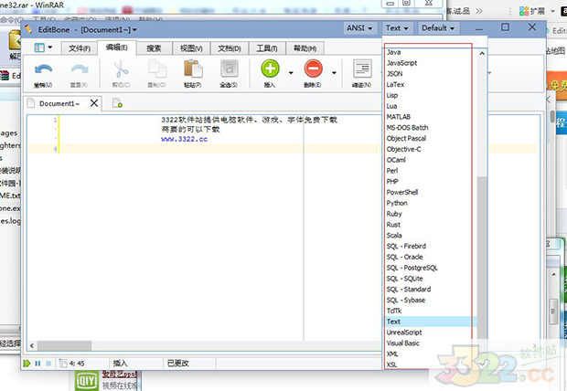Screen dimensions: 567x391
Task: Open the ANSI encoding dropdown
Action: click(x=359, y=28)
